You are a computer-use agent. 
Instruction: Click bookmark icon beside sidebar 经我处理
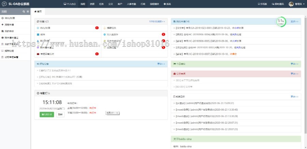pyautogui.click(x=2, y=51)
